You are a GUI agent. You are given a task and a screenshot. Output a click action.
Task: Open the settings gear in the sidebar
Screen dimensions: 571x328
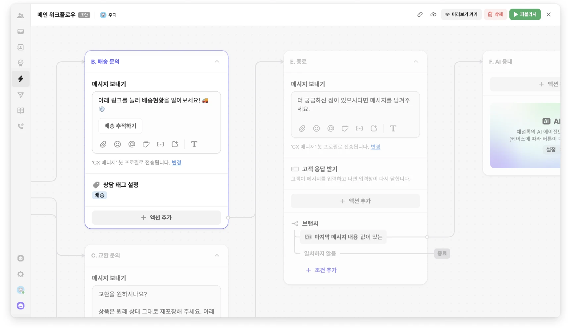pos(21,274)
